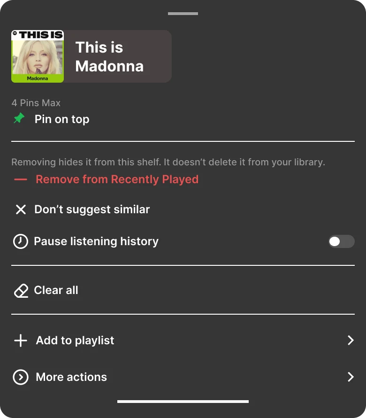This screenshot has height=418, width=366.
Task: Click the red minus remove icon
Action: click(x=21, y=179)
